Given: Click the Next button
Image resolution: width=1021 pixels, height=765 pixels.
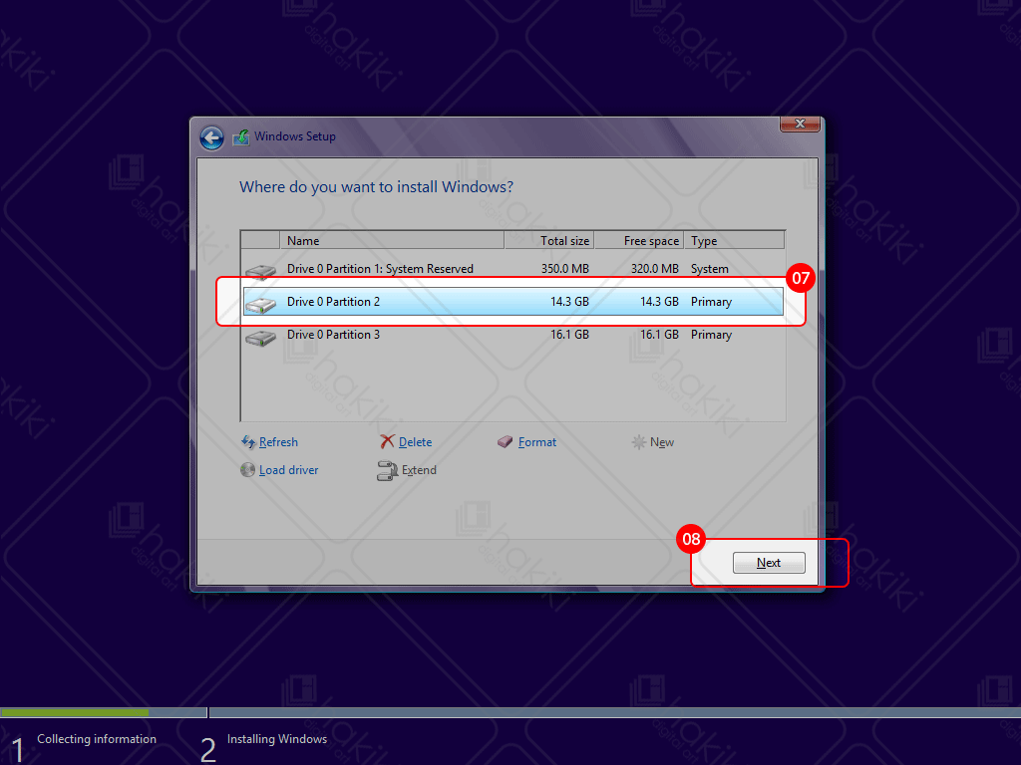Looking at the screenshot, I should pos(769,563).
